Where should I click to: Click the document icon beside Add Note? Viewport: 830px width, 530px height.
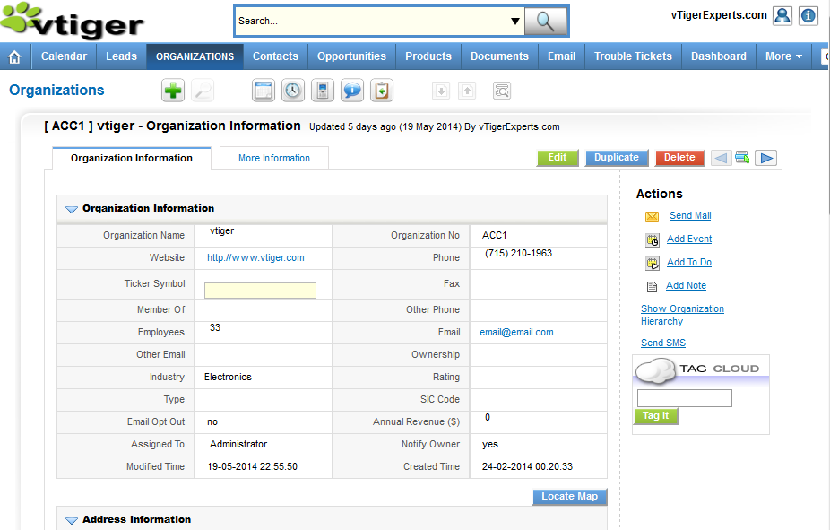pyautogui.click(x=653, y=286)
